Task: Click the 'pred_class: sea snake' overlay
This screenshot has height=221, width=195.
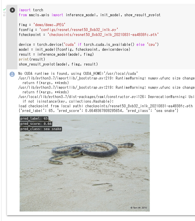Action: (x=41, y=129)
